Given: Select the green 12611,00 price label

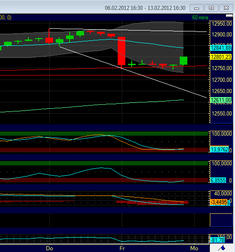Looking at the screenshot, I should 221,100.
